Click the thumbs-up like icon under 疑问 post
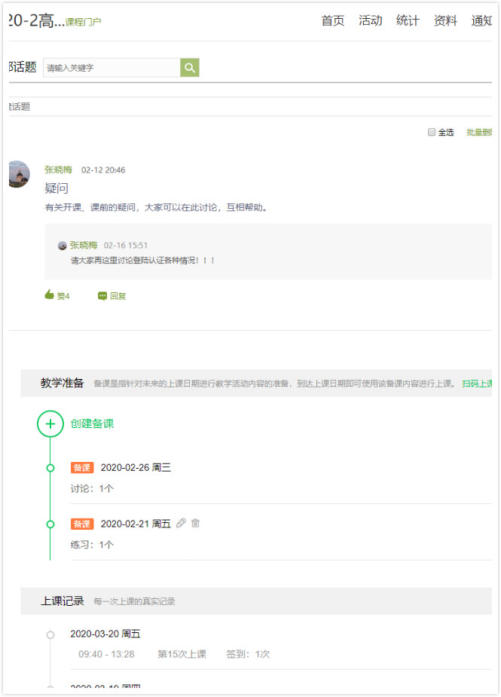Image resolution: width=501 pixels, height=697 pixels. (x=50, y=295)
